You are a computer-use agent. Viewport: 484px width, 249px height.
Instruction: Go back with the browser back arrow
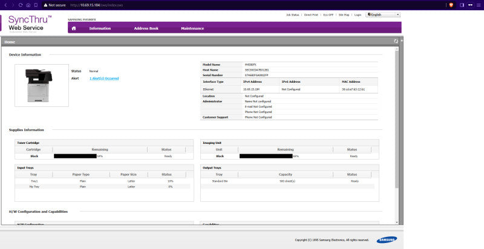point(5,5)
